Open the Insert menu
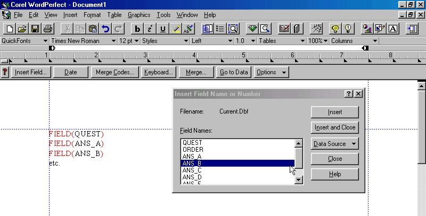Viewport: 426px width, 216px height. 70,15
